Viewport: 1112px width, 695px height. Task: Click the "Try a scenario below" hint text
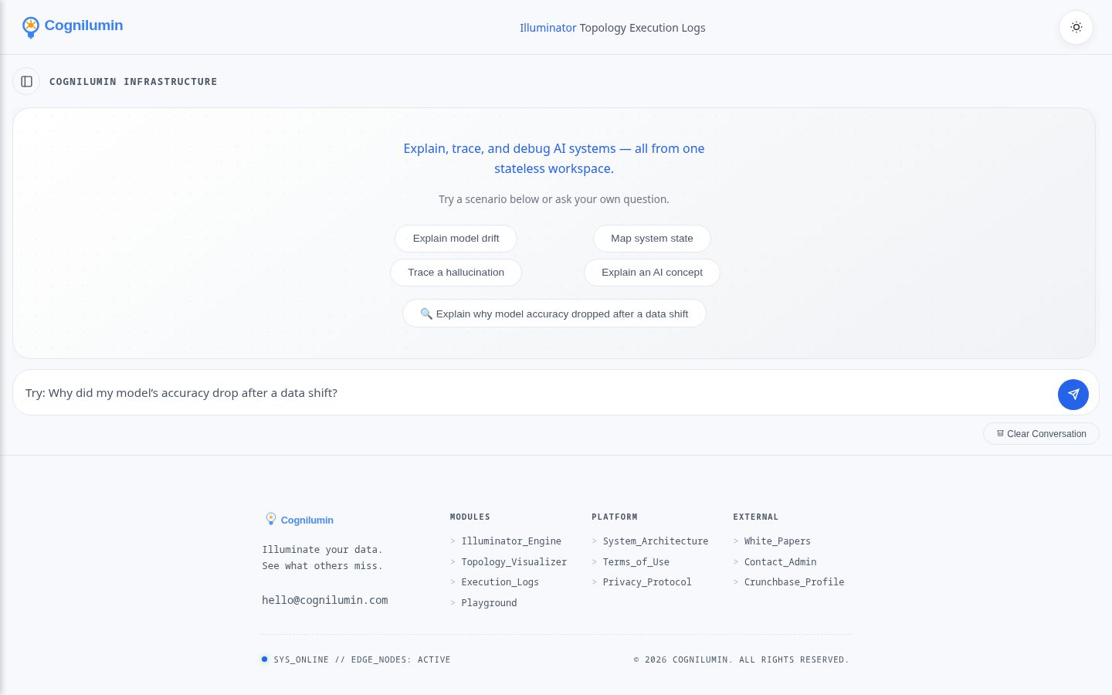[x=554, y=199]
